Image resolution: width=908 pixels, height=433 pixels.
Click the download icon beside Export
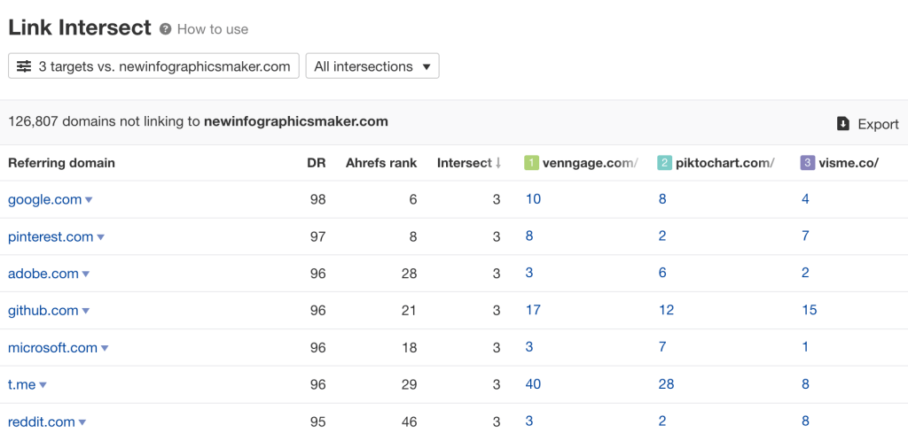coord(843,124)
